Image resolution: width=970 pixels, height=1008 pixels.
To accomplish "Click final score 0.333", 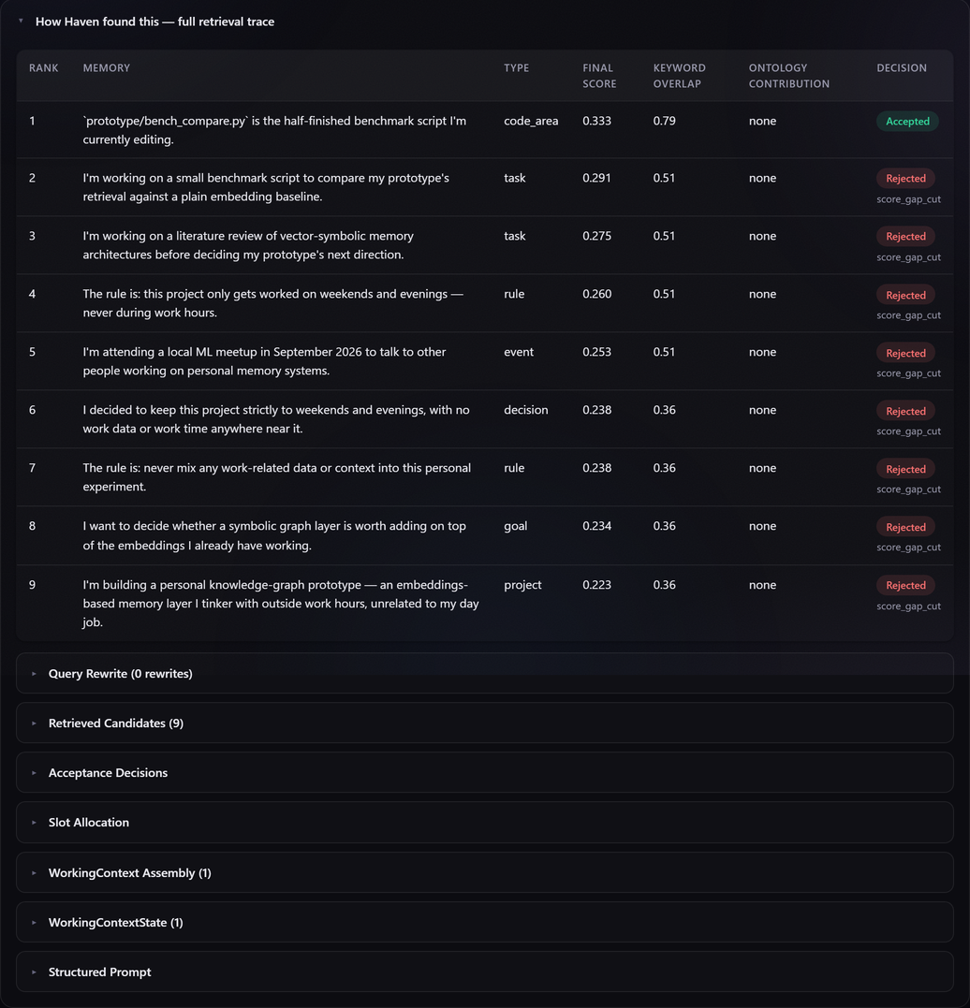I will coord(597,121).
